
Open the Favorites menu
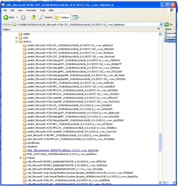31,10
